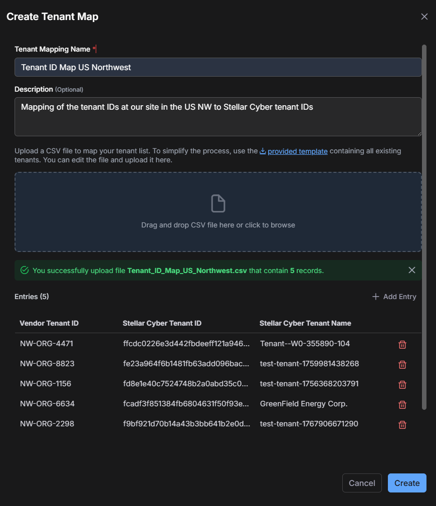Delete the NW-ORG-1156 entry
Viewport: 436px width, 506px height.
point(402,384)
